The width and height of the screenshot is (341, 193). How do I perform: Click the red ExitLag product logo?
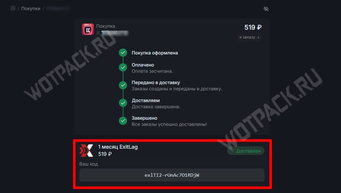coord(86,151)
